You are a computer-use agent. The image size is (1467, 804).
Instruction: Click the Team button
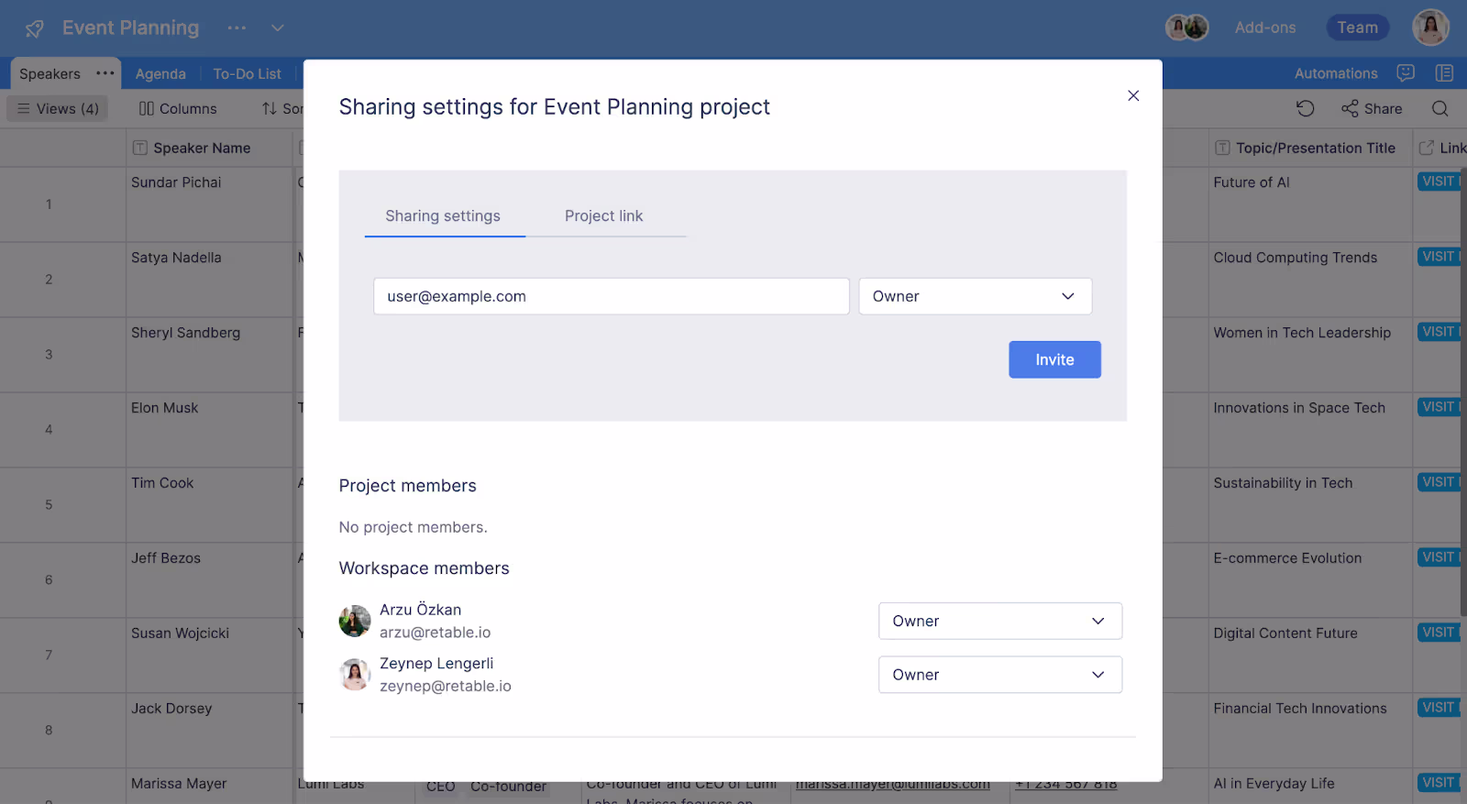1357,28
